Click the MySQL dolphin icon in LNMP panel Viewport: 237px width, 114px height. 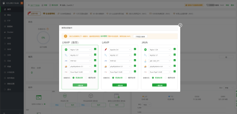[66, 55]
